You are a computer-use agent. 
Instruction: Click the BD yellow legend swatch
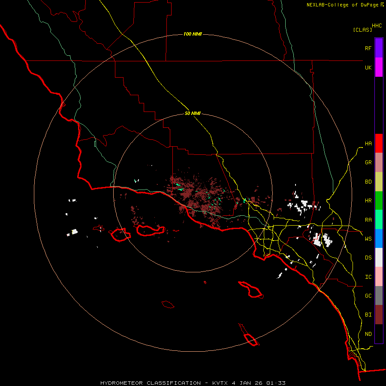(379, 182)
